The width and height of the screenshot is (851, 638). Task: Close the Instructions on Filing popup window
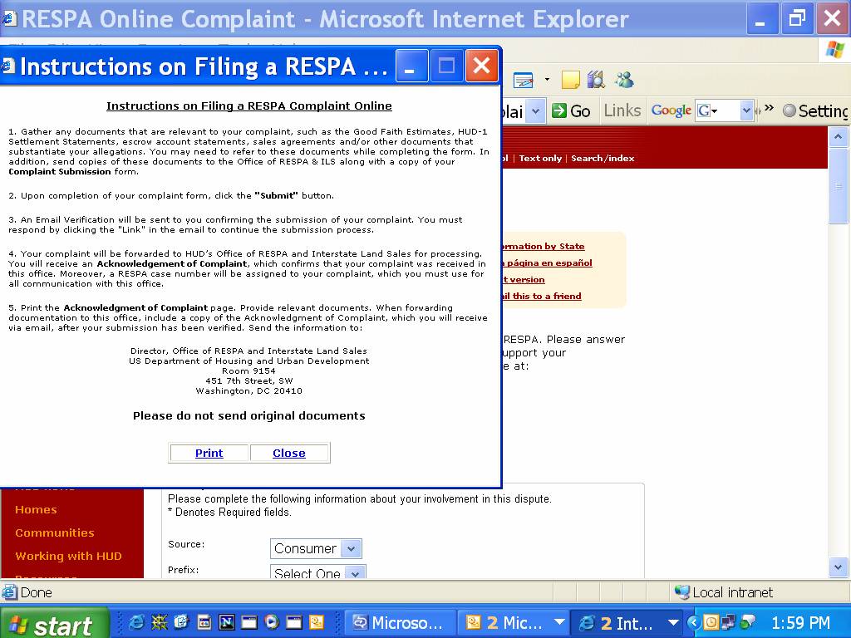click(x=481, y=66)
